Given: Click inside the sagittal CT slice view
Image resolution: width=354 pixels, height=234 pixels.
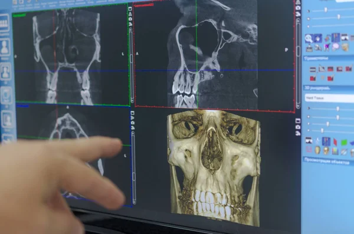Looking at the screenshot, I should [x=215, y=56].
